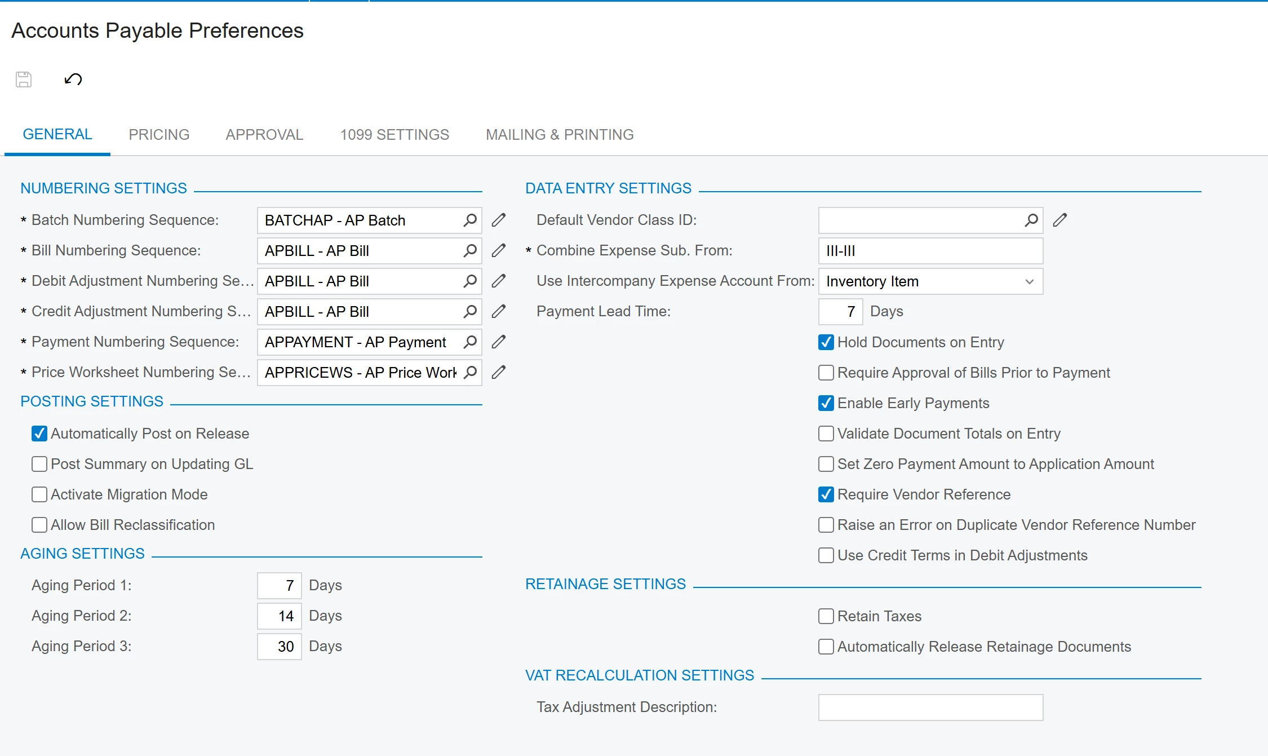Click the Aging Period 2 days field
Image resolution: width=1268 pixels, height=756 pixels.
pyautogui.click(x=280, y=616)
